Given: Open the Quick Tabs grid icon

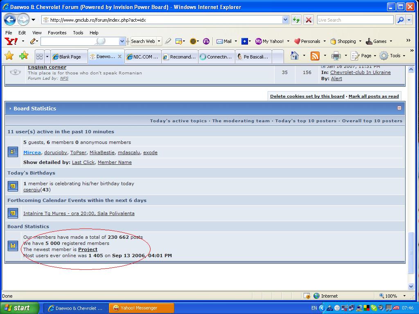Looking at the screenshot, I should pos(39,56).
